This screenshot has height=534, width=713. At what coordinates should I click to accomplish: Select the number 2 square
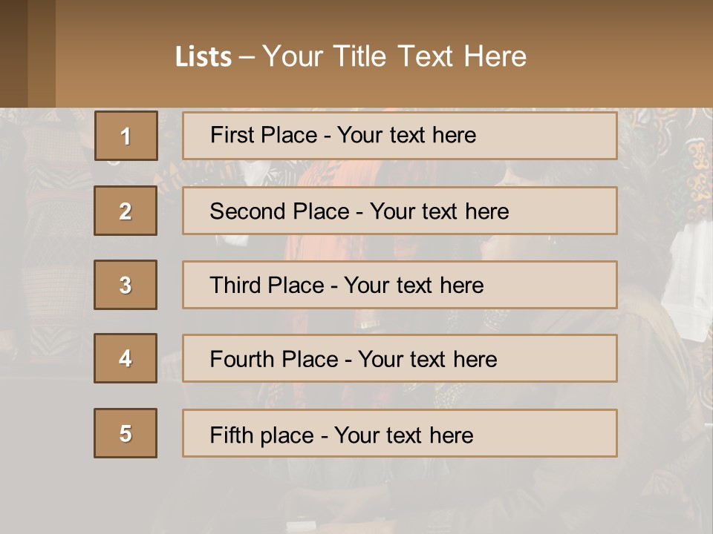click(126, 211)
